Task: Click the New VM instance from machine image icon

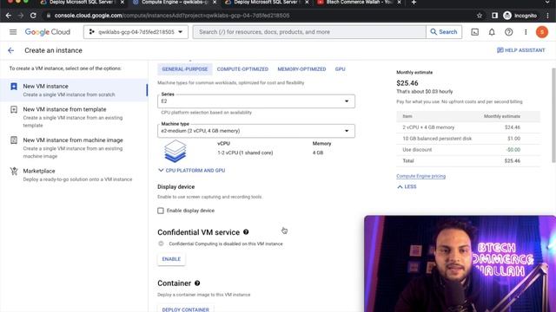Action: click(14, 140)
